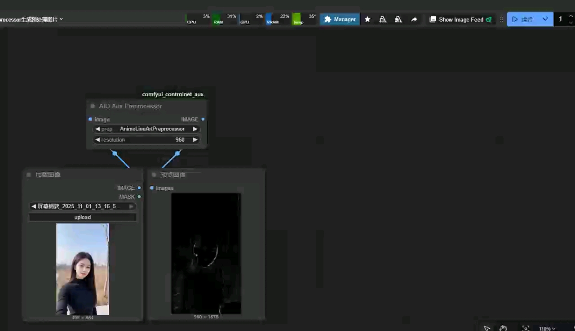
Task: Click the share arrow icon
Action: click(x=414, y=19)
